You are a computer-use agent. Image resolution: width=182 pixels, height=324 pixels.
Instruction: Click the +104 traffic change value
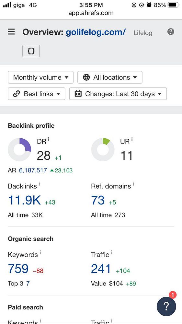(x=123, y=271)
